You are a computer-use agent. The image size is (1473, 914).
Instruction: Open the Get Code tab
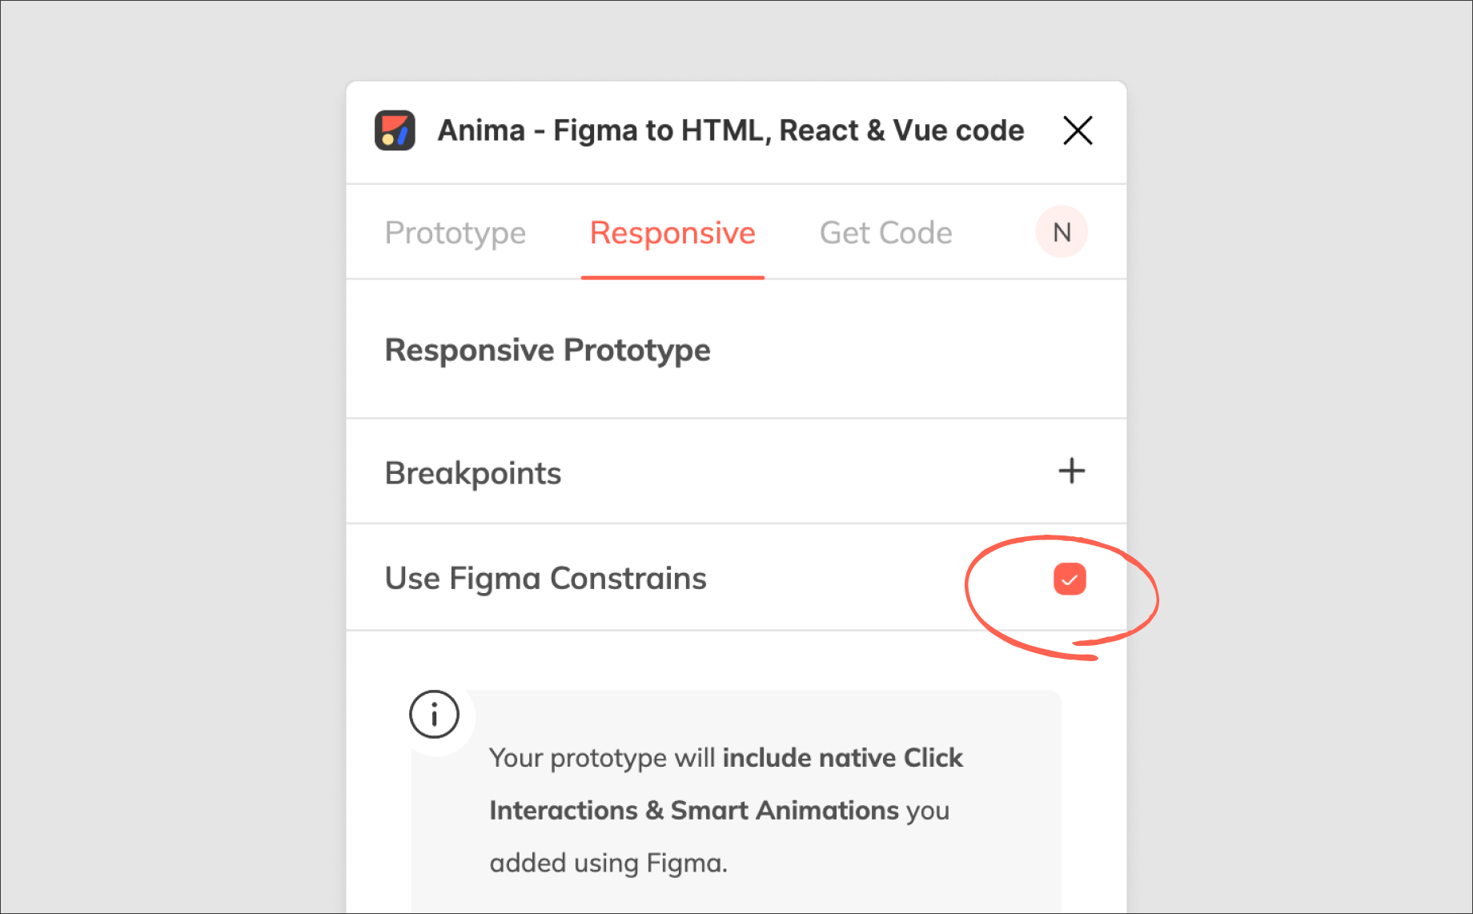[x=885, y=233]
